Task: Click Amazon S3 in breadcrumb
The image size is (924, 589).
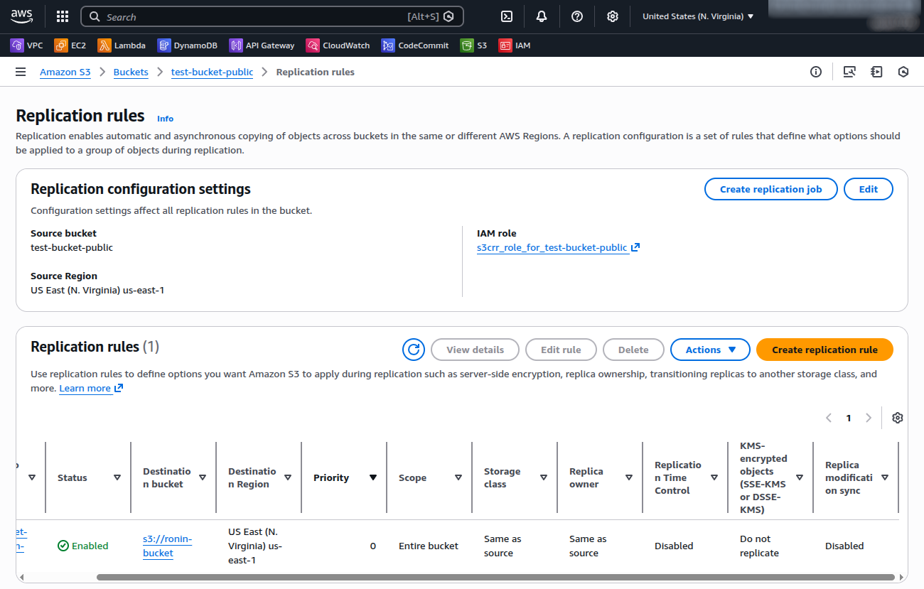Action: (65, 72)
